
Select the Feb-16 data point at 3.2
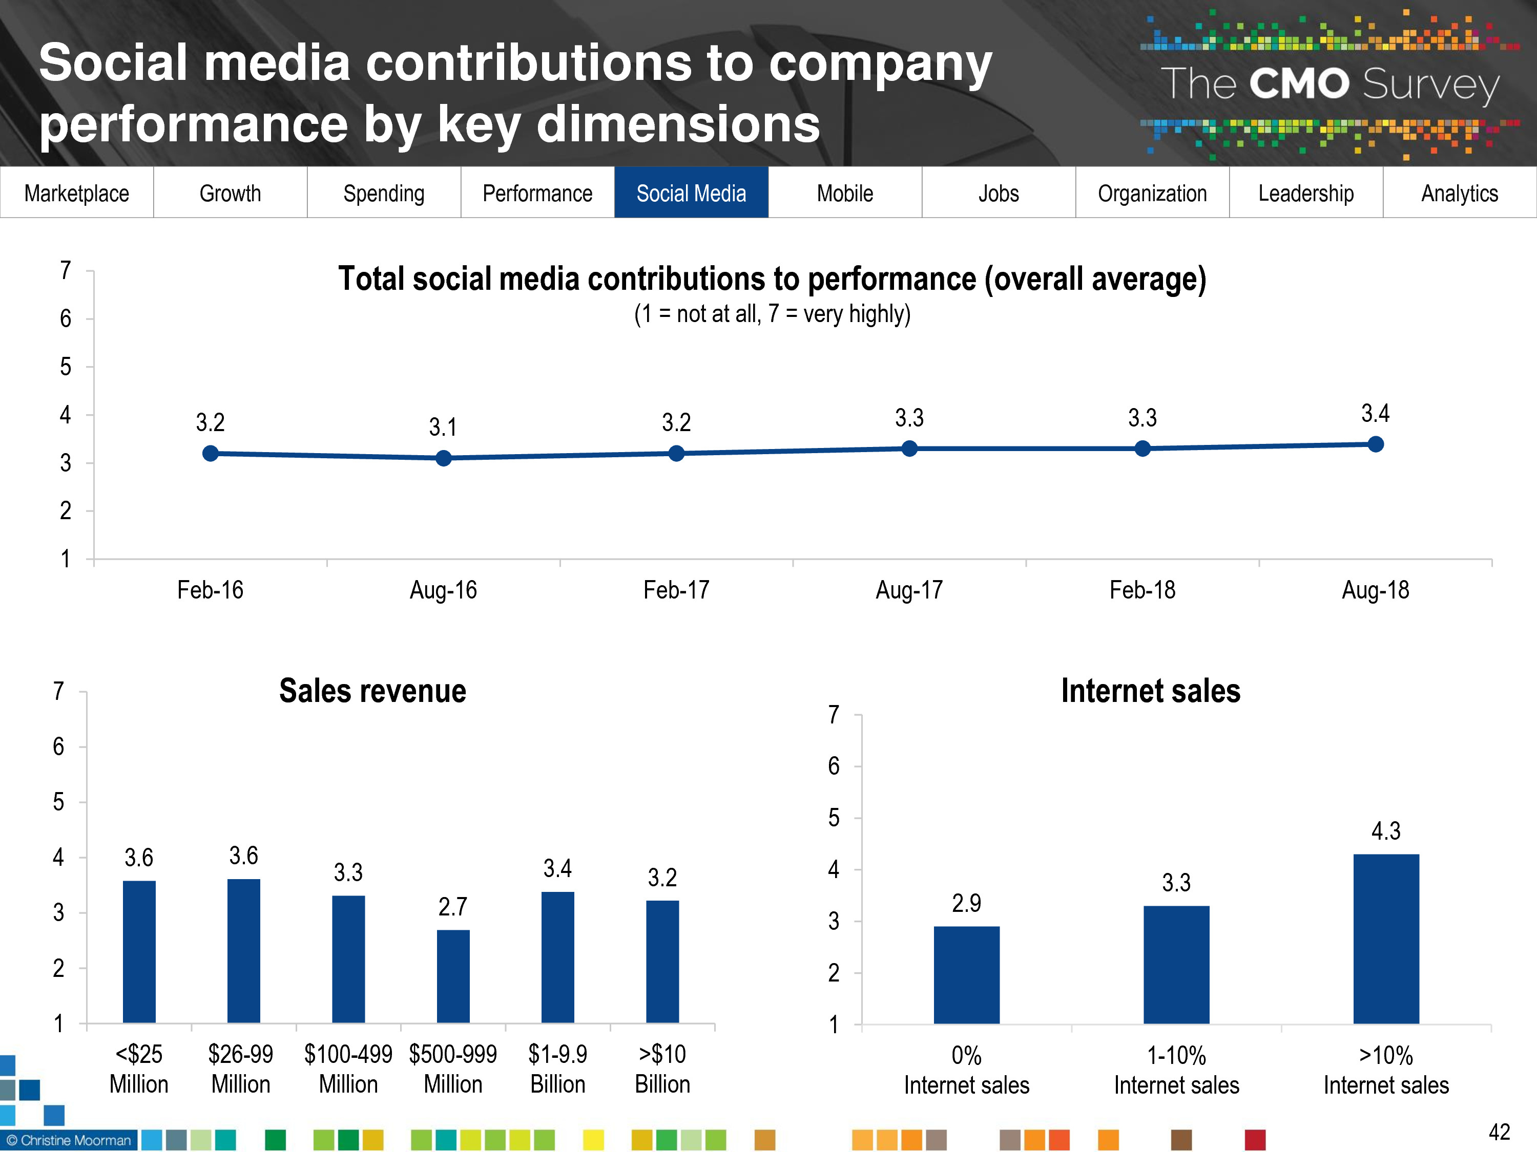coord(210,454)
